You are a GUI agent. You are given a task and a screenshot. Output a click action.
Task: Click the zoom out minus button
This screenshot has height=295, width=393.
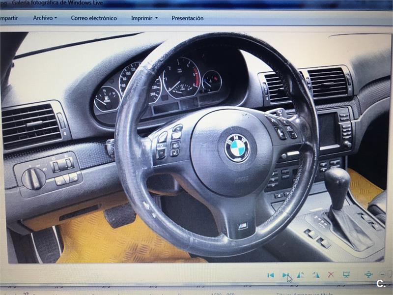pyautogui.click(x=383, y=274)
